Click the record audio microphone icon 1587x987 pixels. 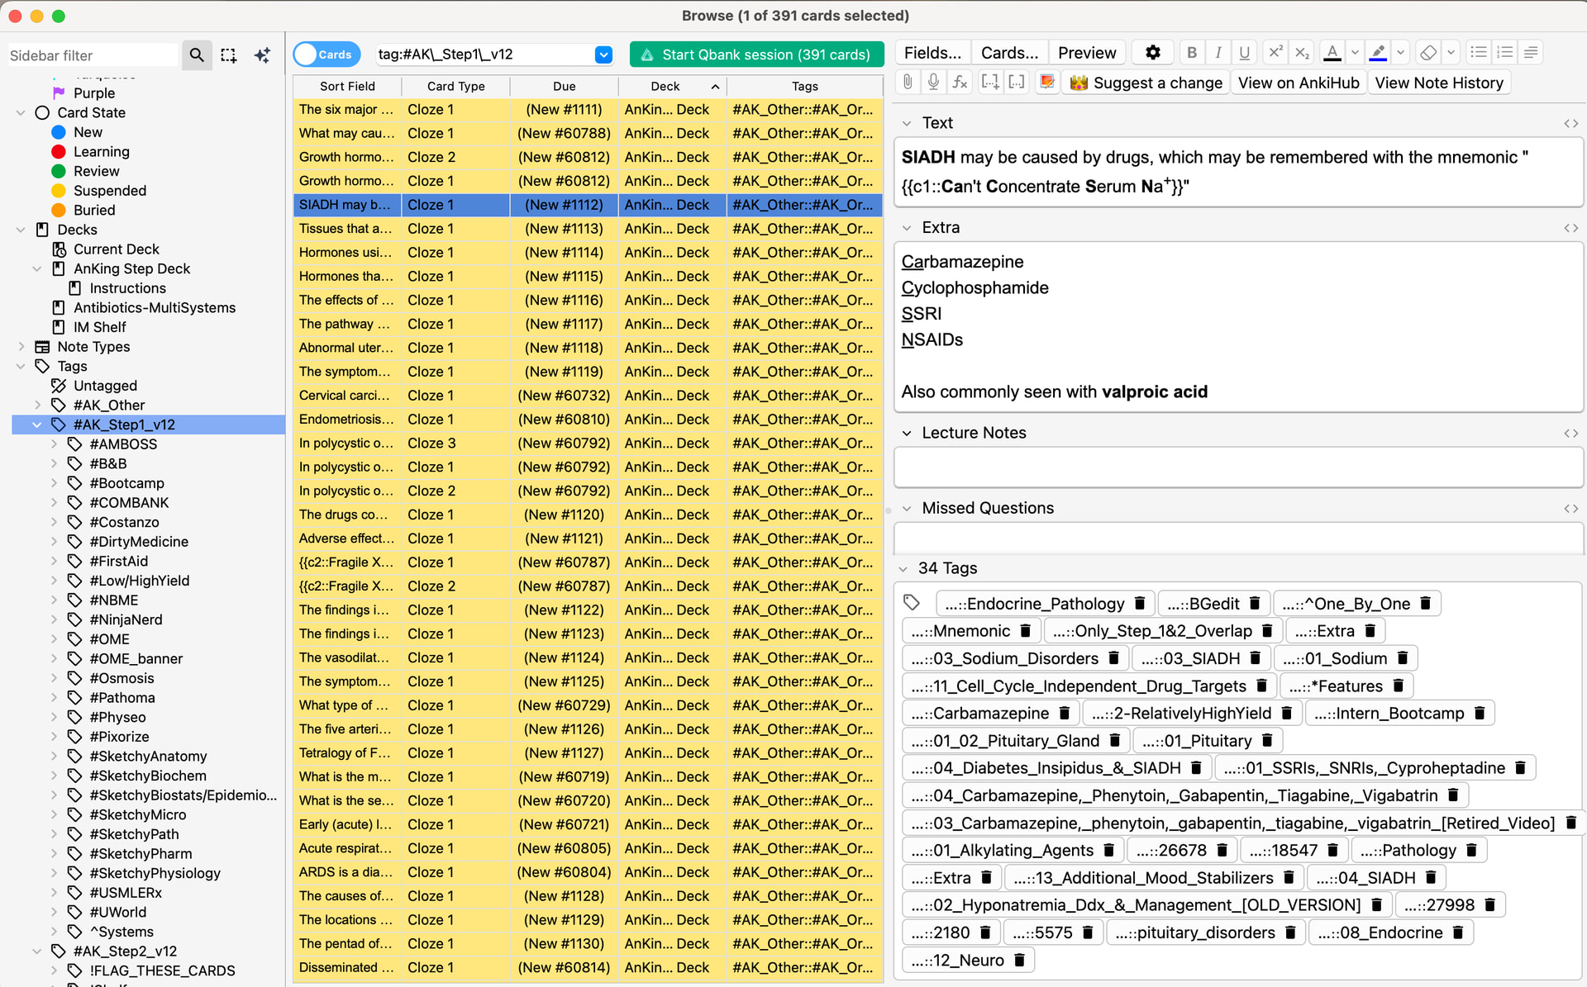(933, 82)
